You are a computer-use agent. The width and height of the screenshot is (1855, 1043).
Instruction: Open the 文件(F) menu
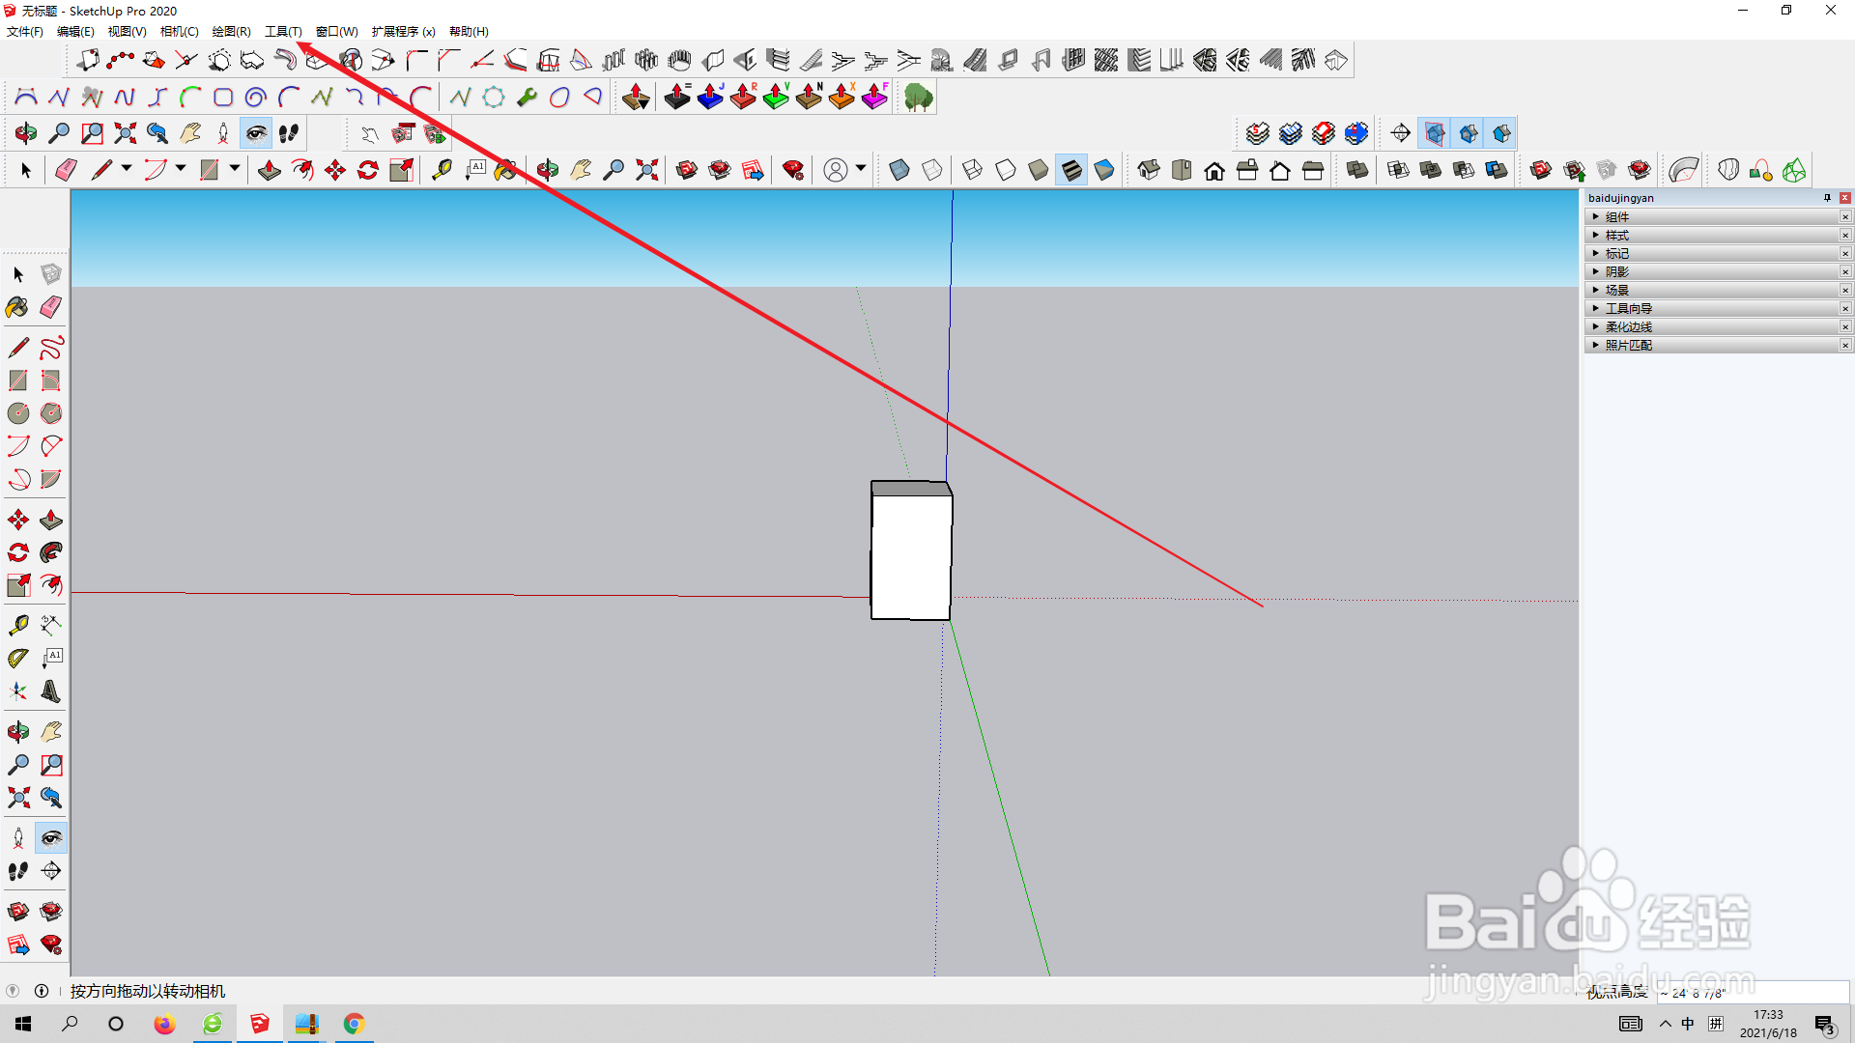[x=25, y=32]
